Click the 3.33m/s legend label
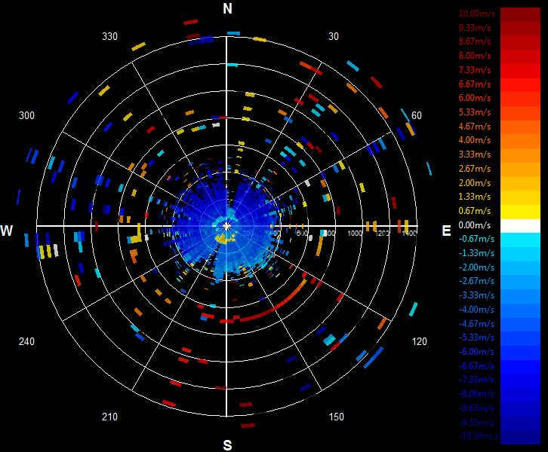The height and width of the screenshot is (452, 548). point(475,154)
